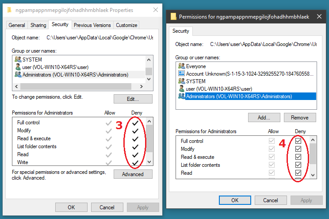
Task: Click horizontal scrollbar thumb in Properties group list
Action: point(76,86)
